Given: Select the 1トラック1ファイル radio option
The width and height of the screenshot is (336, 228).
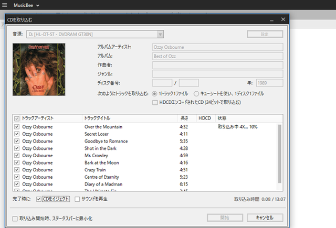Looking at the screenshot, I should click(x=154, y=94).
